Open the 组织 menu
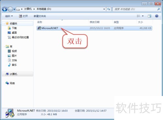Viewport: 163px width, 120px height. click(9, 16)
